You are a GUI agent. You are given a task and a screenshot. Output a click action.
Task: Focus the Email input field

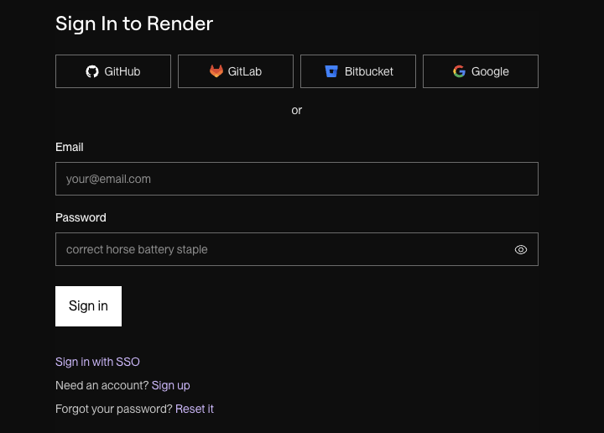pos(297,179)
